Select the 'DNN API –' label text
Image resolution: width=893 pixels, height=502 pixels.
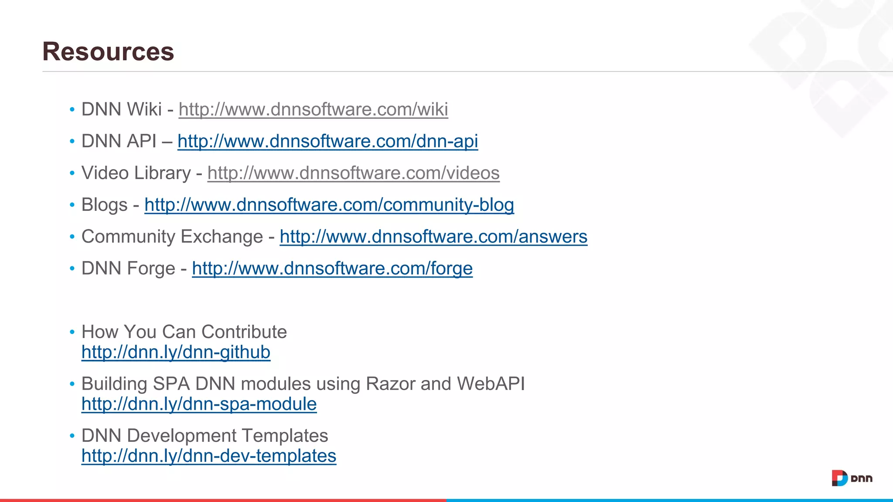127,141
